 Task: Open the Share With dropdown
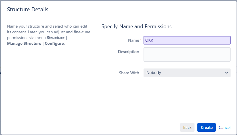187,73
